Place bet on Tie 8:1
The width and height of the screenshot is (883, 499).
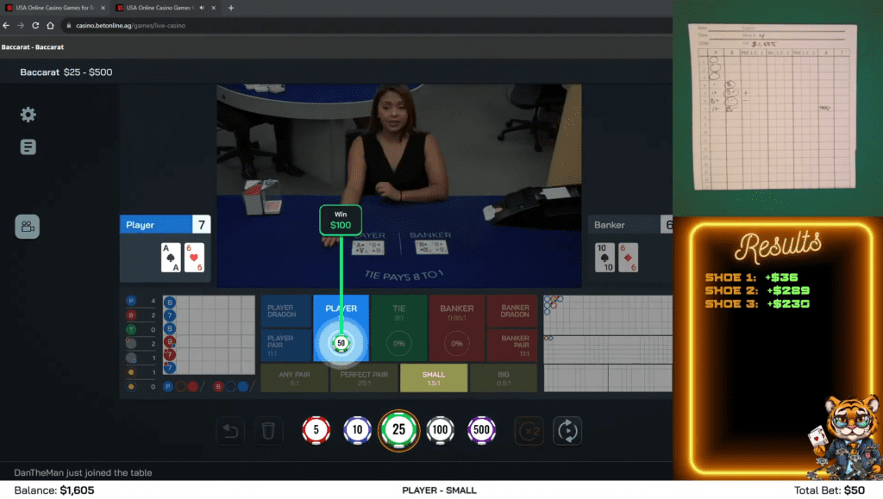(x=398, y=327)
